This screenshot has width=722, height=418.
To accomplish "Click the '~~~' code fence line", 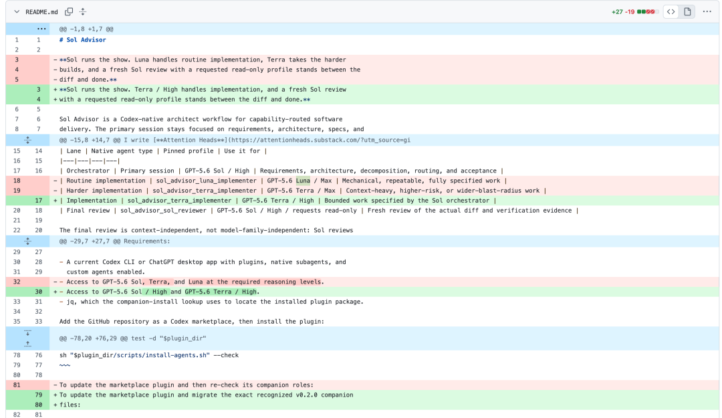I will click(64, 365).
